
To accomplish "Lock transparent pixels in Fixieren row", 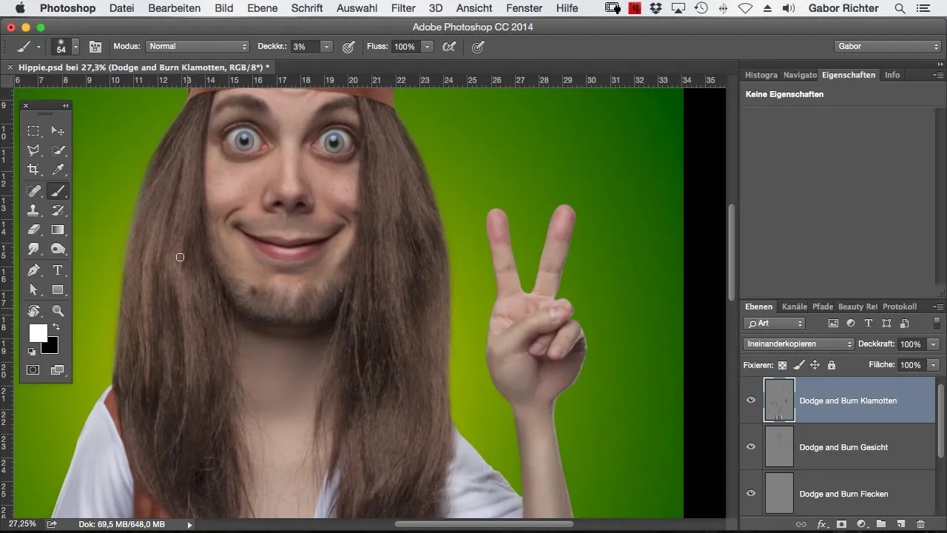I will (x=782, y=365).
